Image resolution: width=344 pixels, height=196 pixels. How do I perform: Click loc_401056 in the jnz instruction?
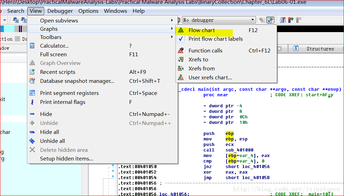pos(256,167)
